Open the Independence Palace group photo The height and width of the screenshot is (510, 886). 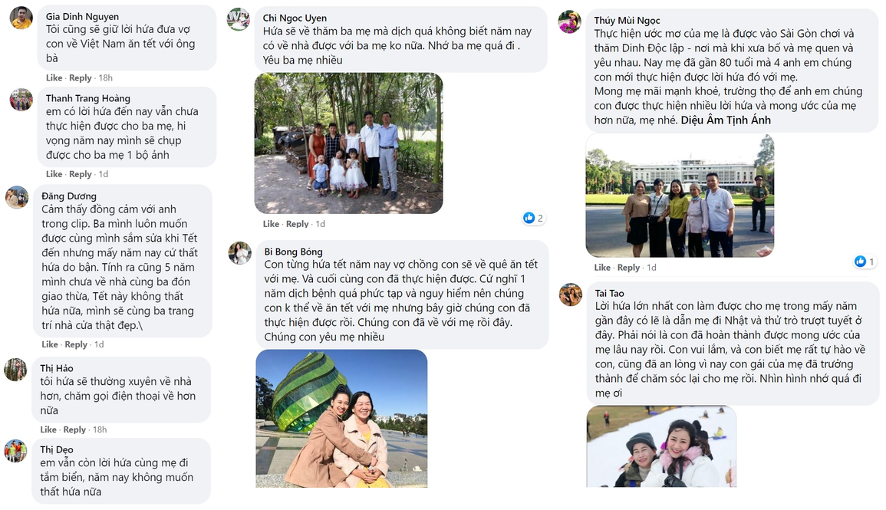click(x=680, y=196)
